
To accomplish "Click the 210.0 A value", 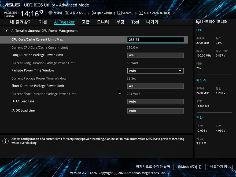I will [x=132, y=47].
